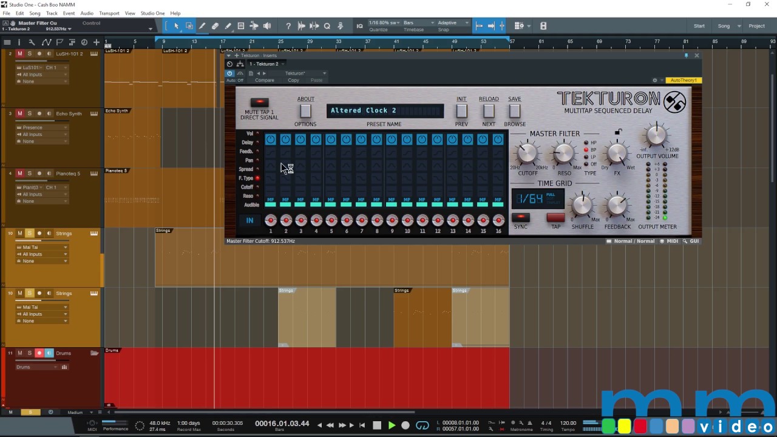777x437 pixels.
Task: Open the Tekturon preset name dropdown
Action: 306,73
